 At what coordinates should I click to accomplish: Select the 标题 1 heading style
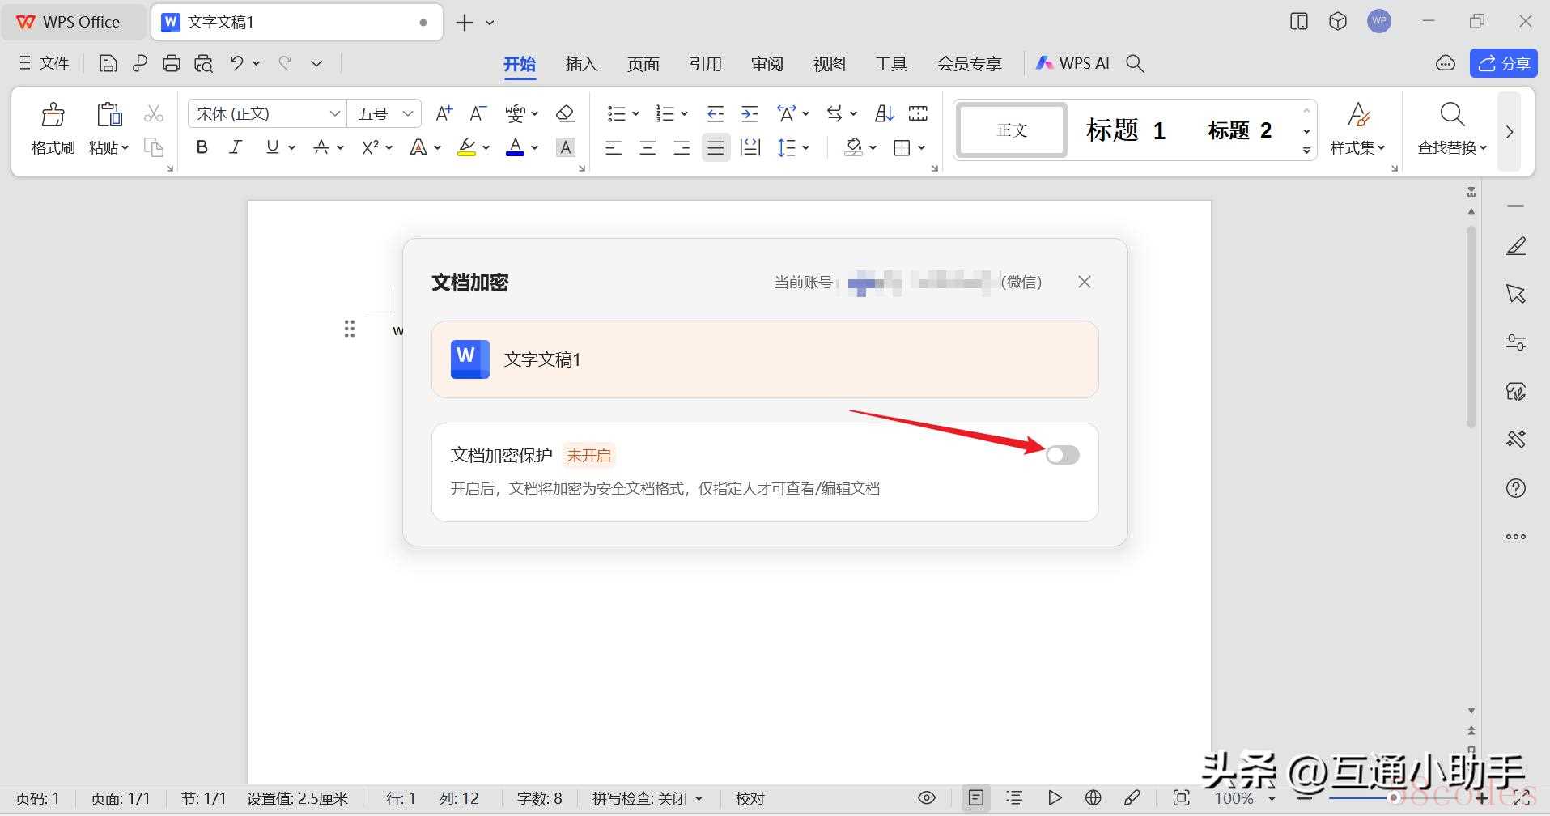tap(1125, 130)
